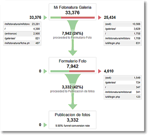Click the Formulario Foto green-red progress bar
This screenshot has height=135, width=148.
pyautogui.click(x=73, y=71)
